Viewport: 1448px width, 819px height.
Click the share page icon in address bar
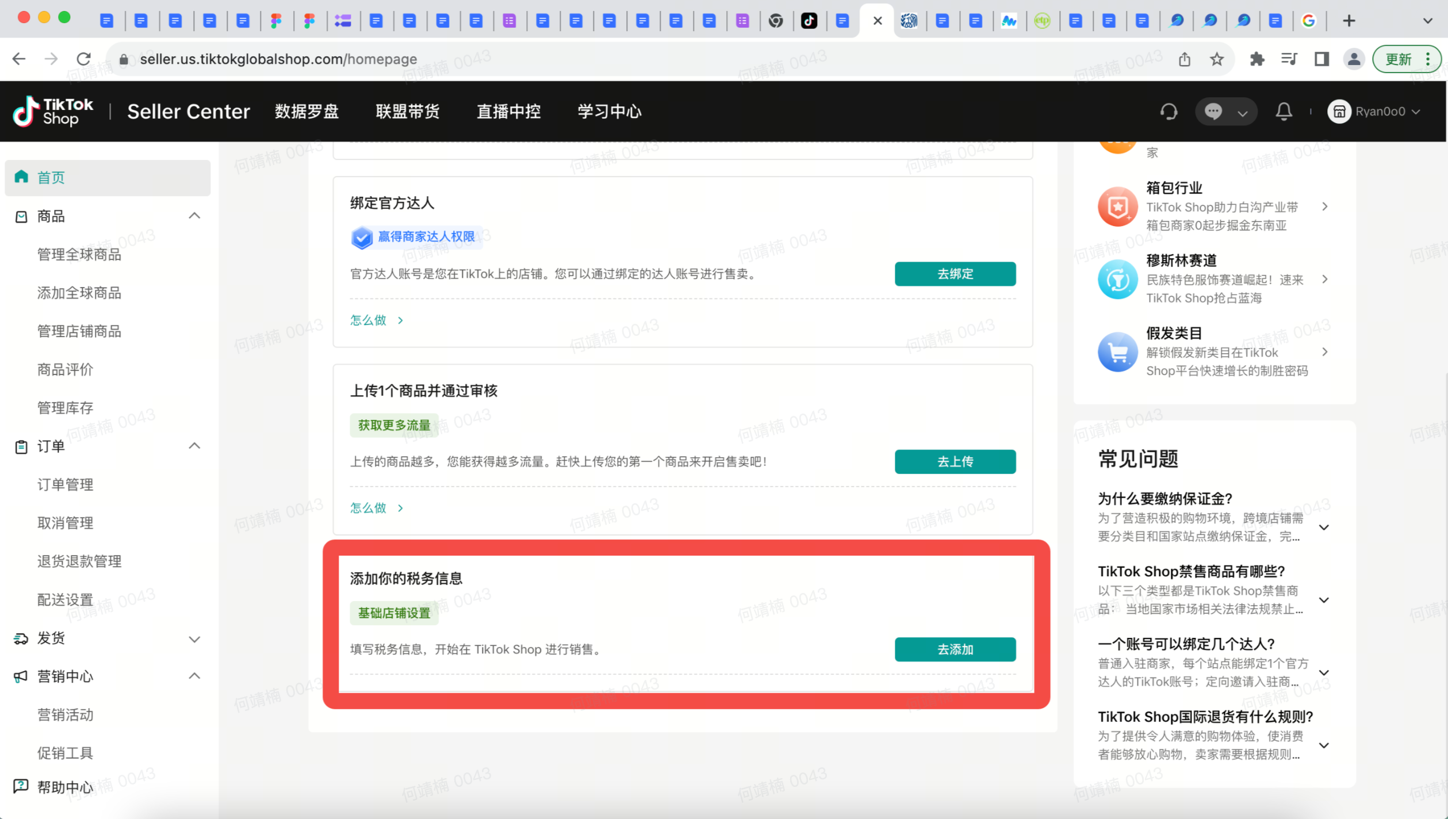[1185, 59]
